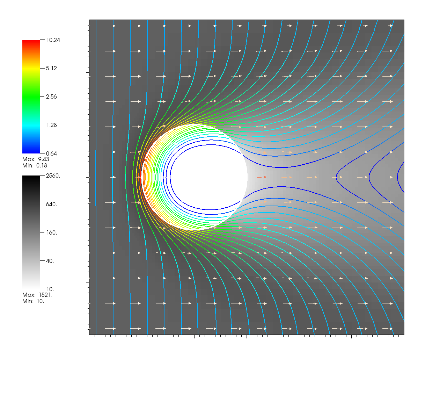The width and height of the screenshot is (447, 394).
Task: Select the 10.24 tick label on rainbow legend
Action: click(x=53, y=40)
